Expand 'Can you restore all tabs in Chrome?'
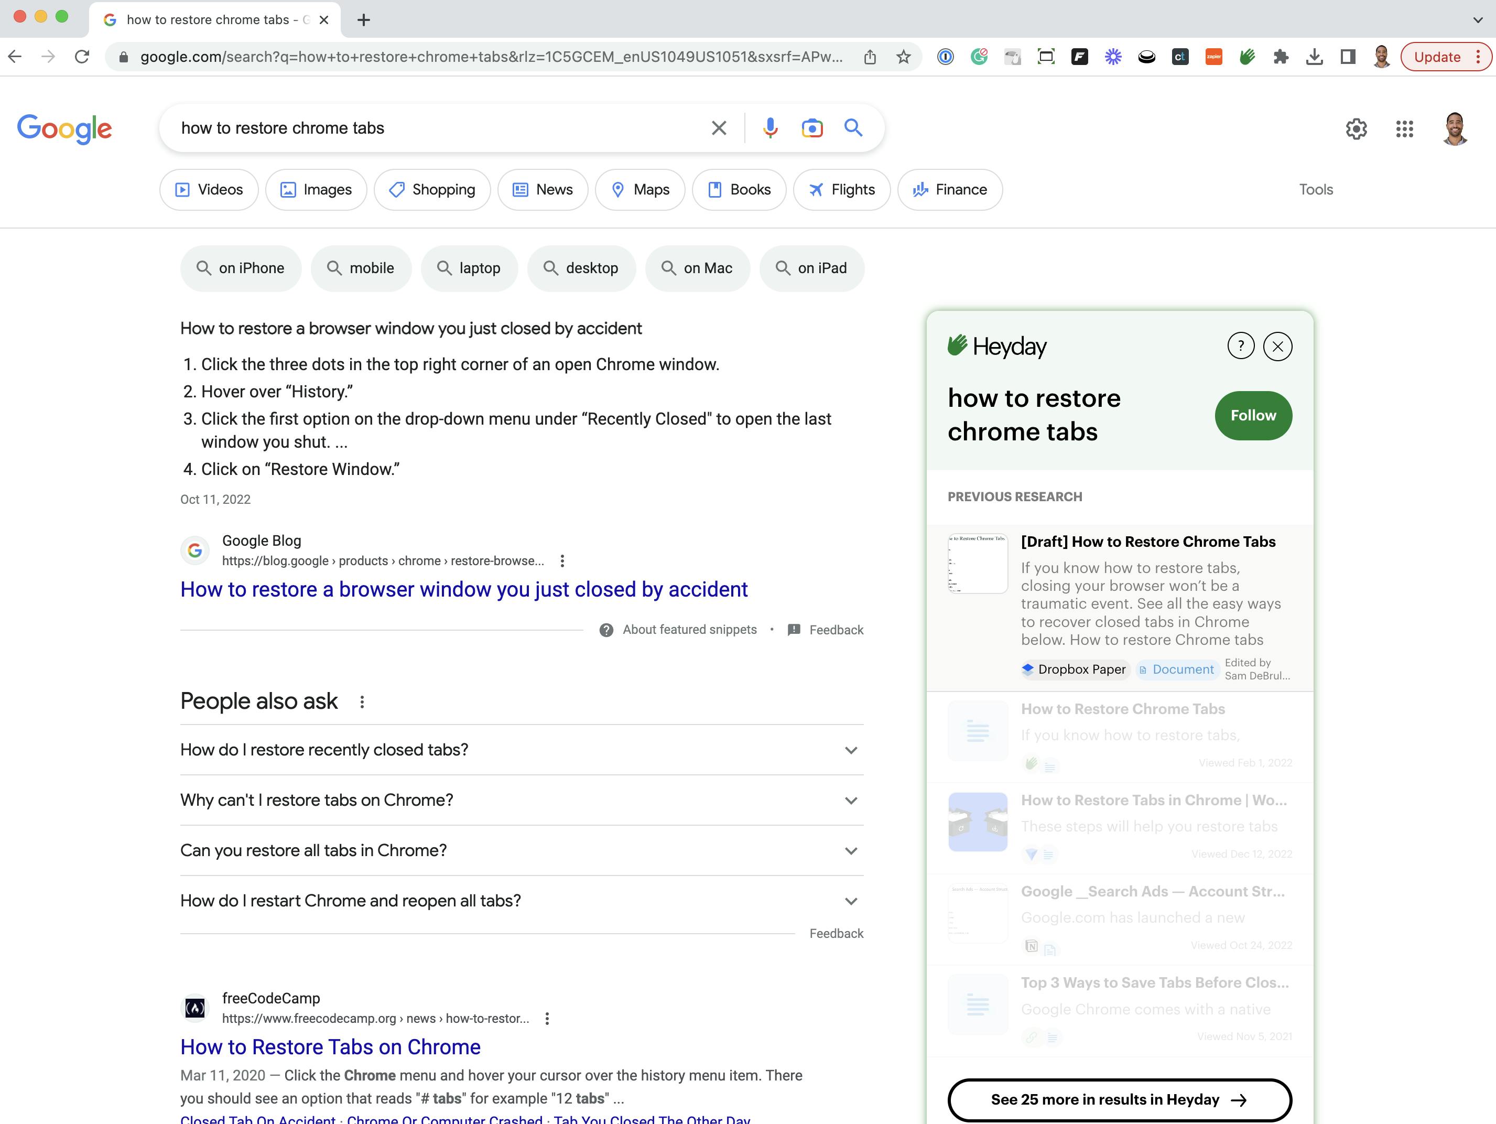This screenshot has width=1496, height=1124. pyautogui.click(x=522, y=850)
